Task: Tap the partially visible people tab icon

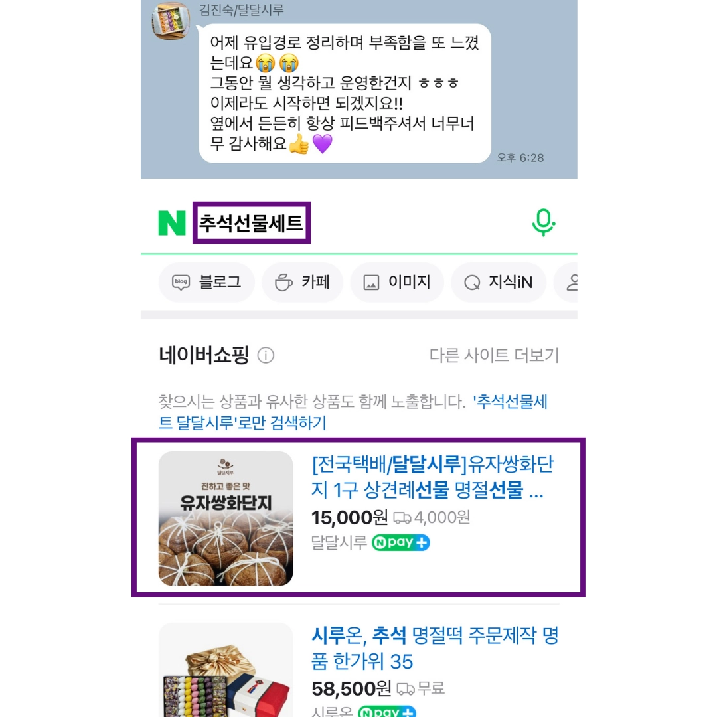Action: 572,282
